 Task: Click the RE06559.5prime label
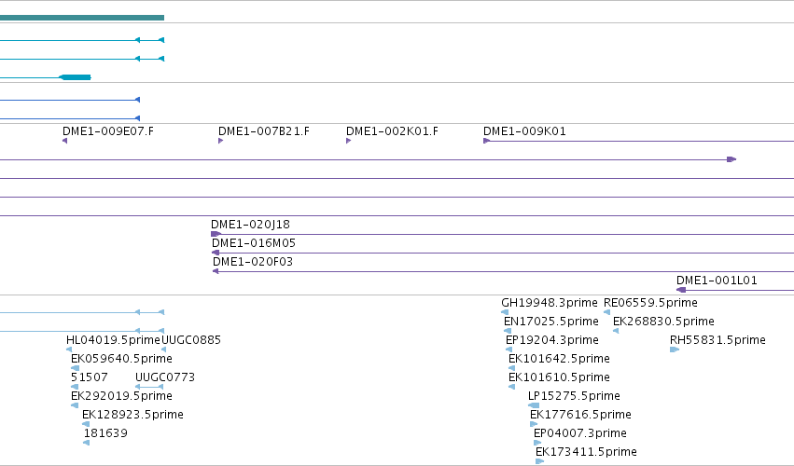coord(650,303)
